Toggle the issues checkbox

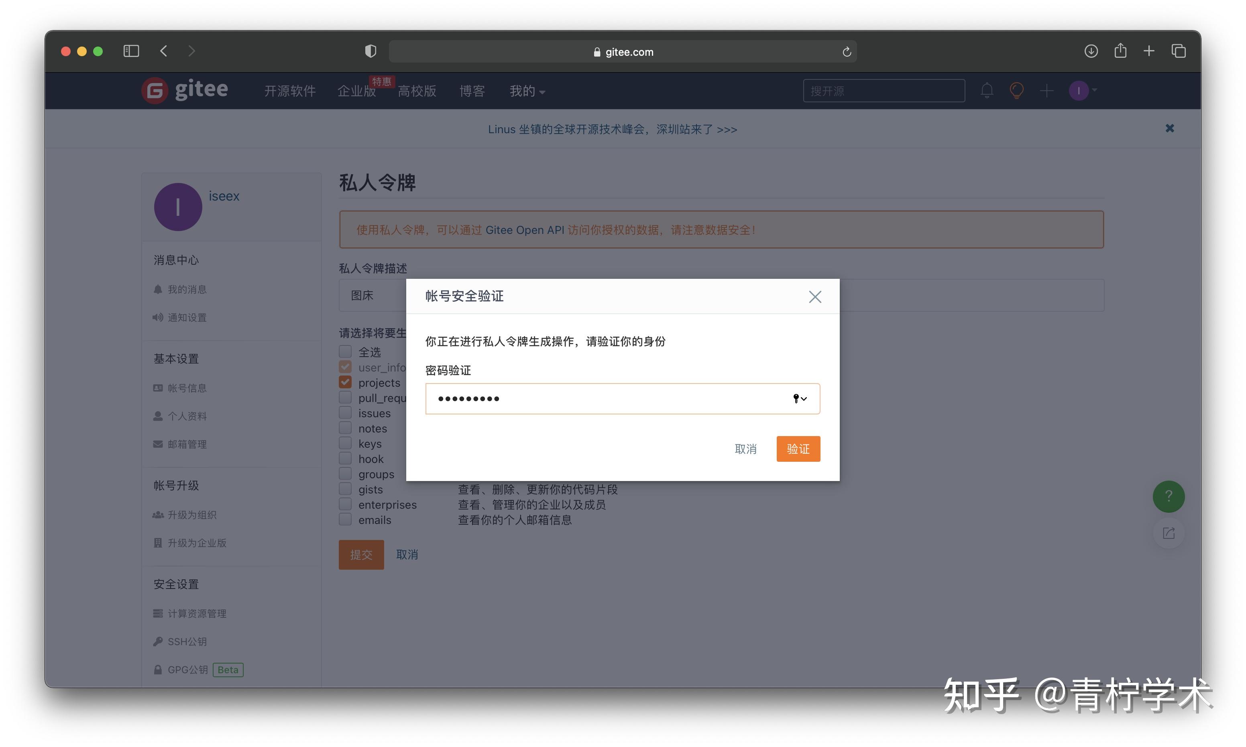point(345,412)
